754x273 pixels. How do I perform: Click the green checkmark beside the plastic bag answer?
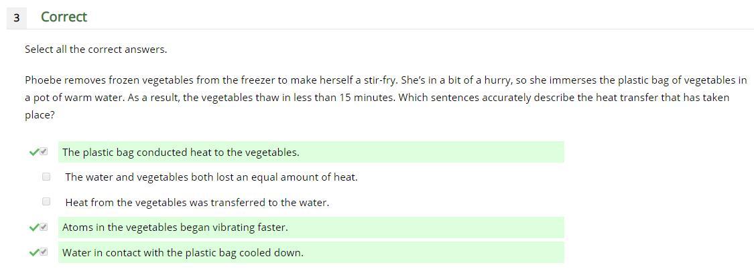click(x=34, y=153)
